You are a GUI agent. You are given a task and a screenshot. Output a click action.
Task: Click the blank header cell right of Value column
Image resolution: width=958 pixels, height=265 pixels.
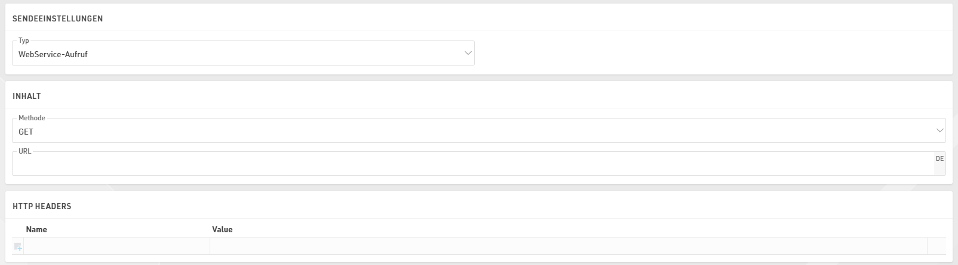click(936, 229)
